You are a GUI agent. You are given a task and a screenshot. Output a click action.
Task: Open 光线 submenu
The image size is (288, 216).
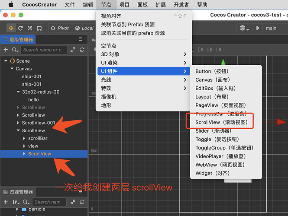click(x=144, y=79)
